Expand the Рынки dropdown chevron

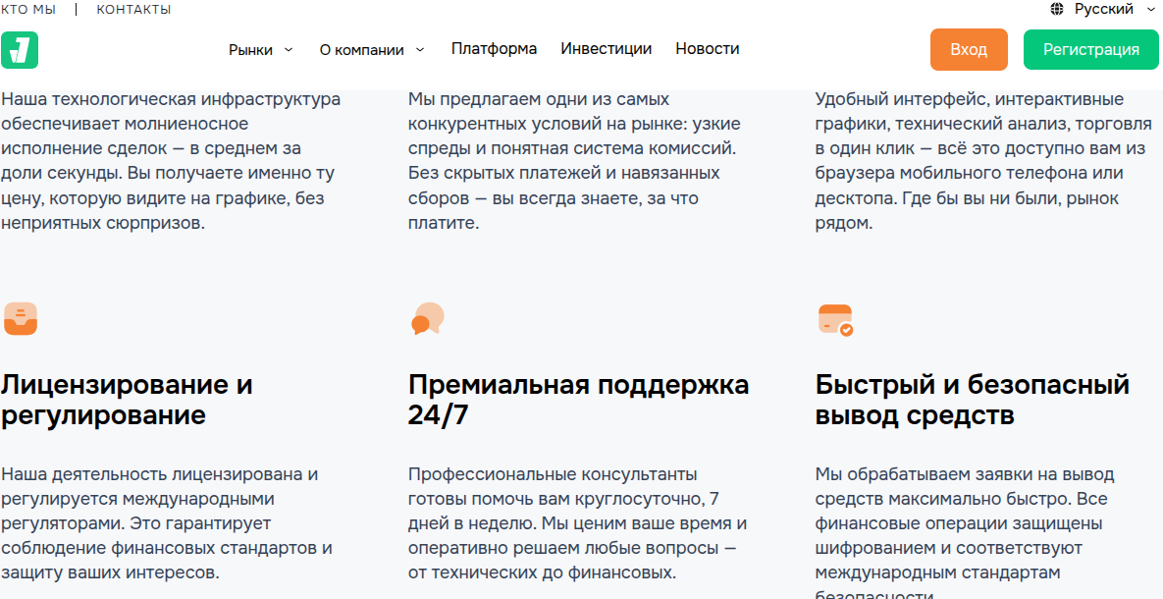pos(289,50)
